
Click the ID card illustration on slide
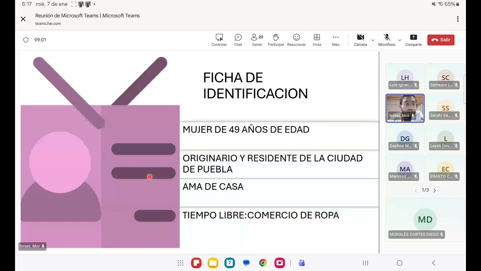(x=100, y=152)
